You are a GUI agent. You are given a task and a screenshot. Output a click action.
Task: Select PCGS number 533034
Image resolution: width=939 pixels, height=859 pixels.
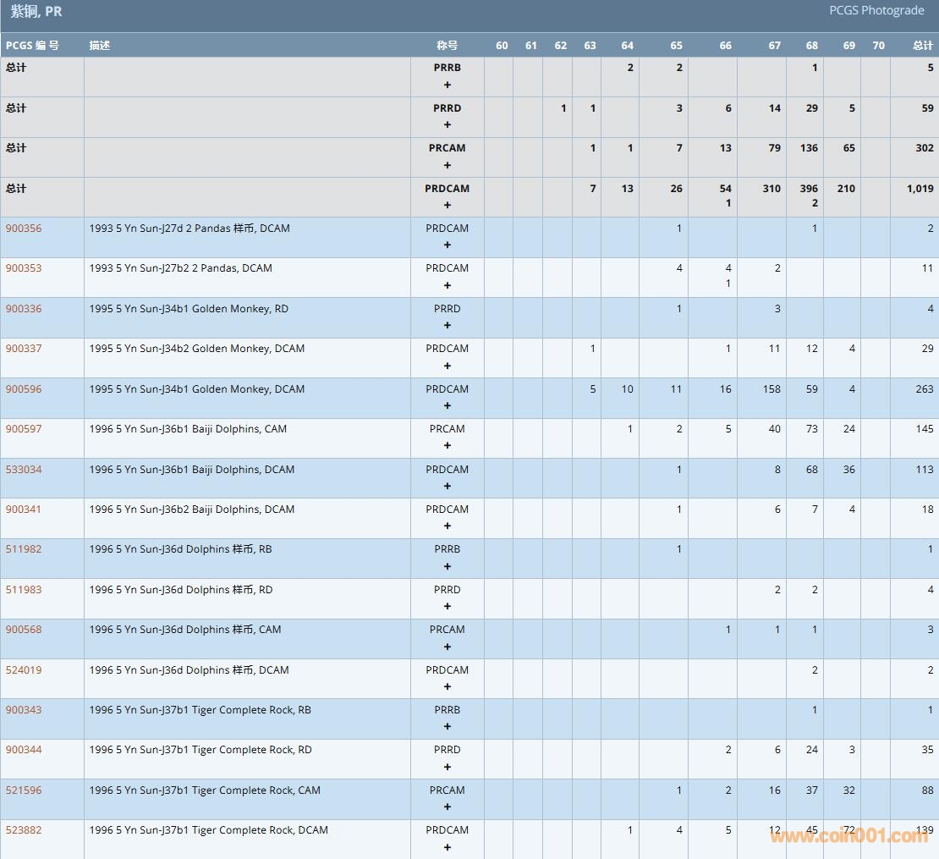click(24, 470)
